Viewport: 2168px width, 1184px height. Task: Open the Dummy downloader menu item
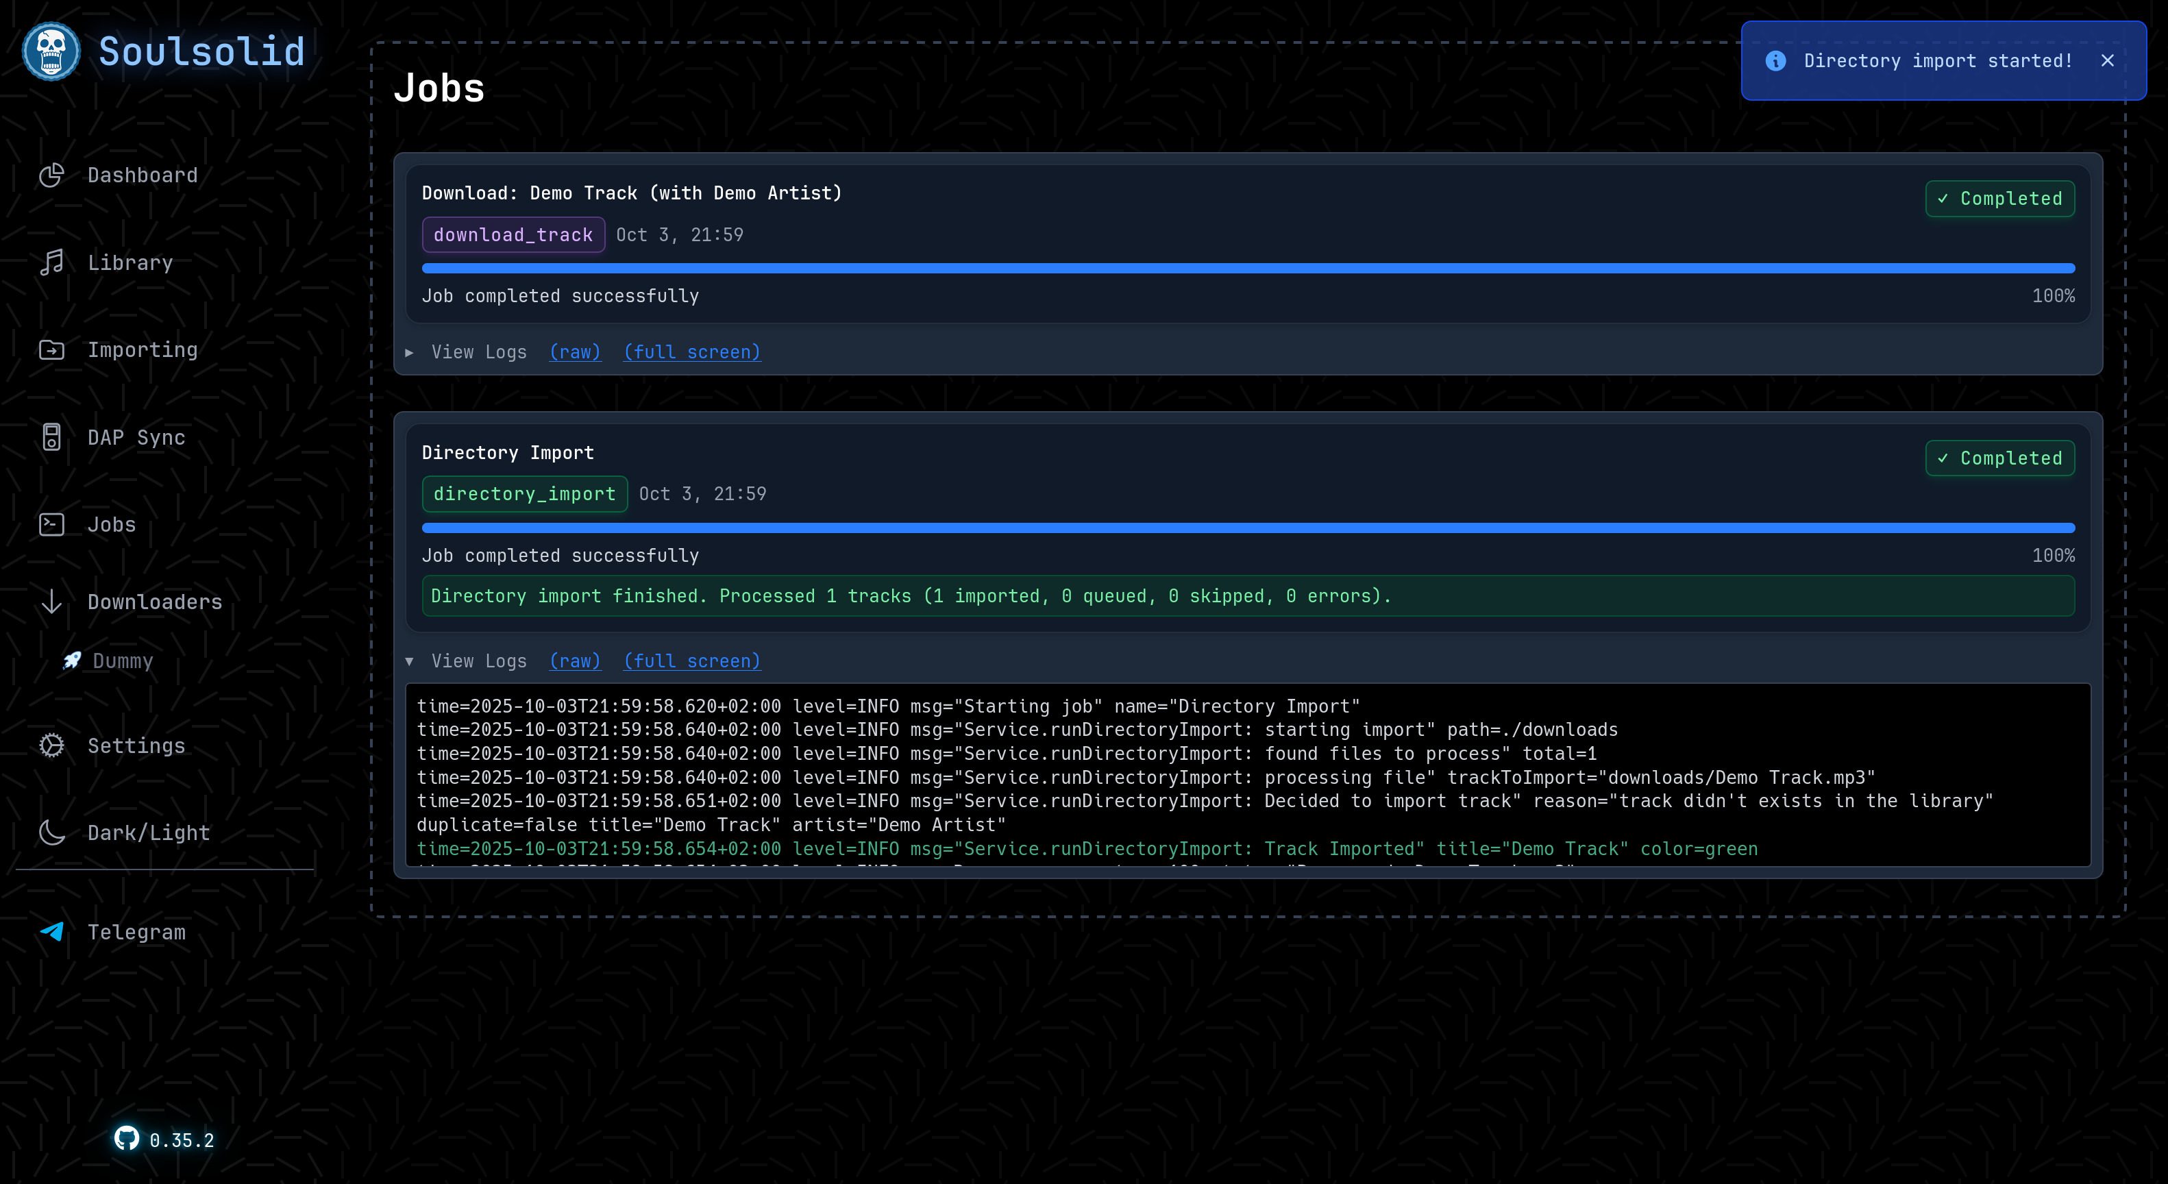(x=123, y=661)
